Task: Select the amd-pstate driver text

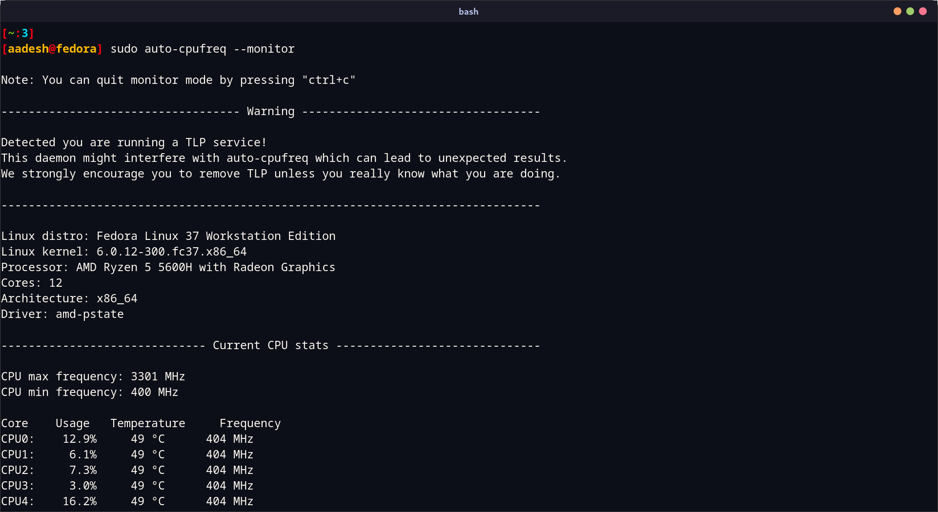Action: tap(90, 314)
